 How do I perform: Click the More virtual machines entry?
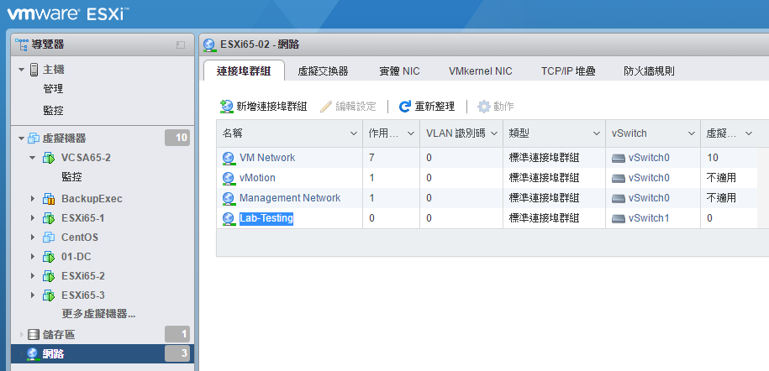pyautogui.click(x=98, y=314)
